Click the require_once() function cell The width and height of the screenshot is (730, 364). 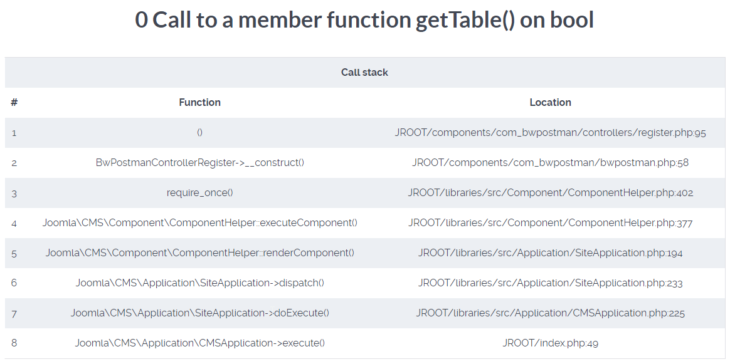tap(199, 193)
